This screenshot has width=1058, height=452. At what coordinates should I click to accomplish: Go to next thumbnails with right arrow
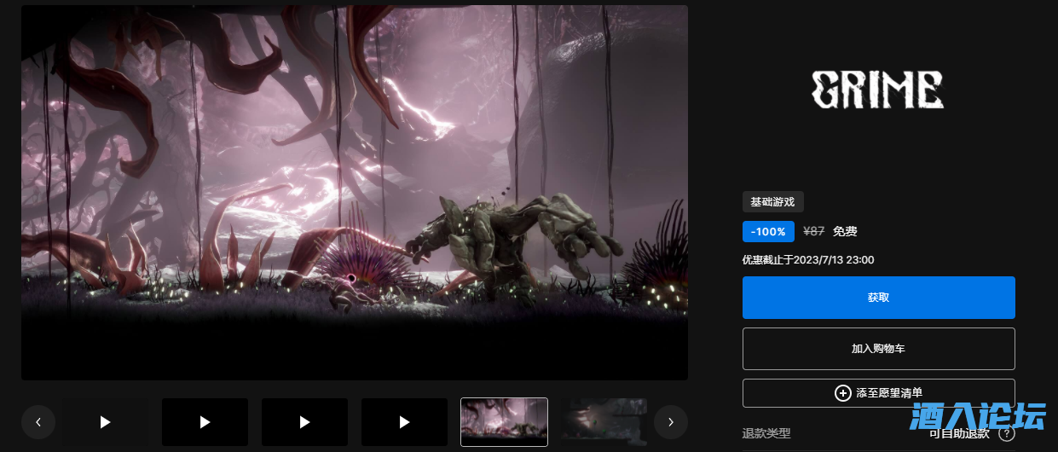(671, 421)
